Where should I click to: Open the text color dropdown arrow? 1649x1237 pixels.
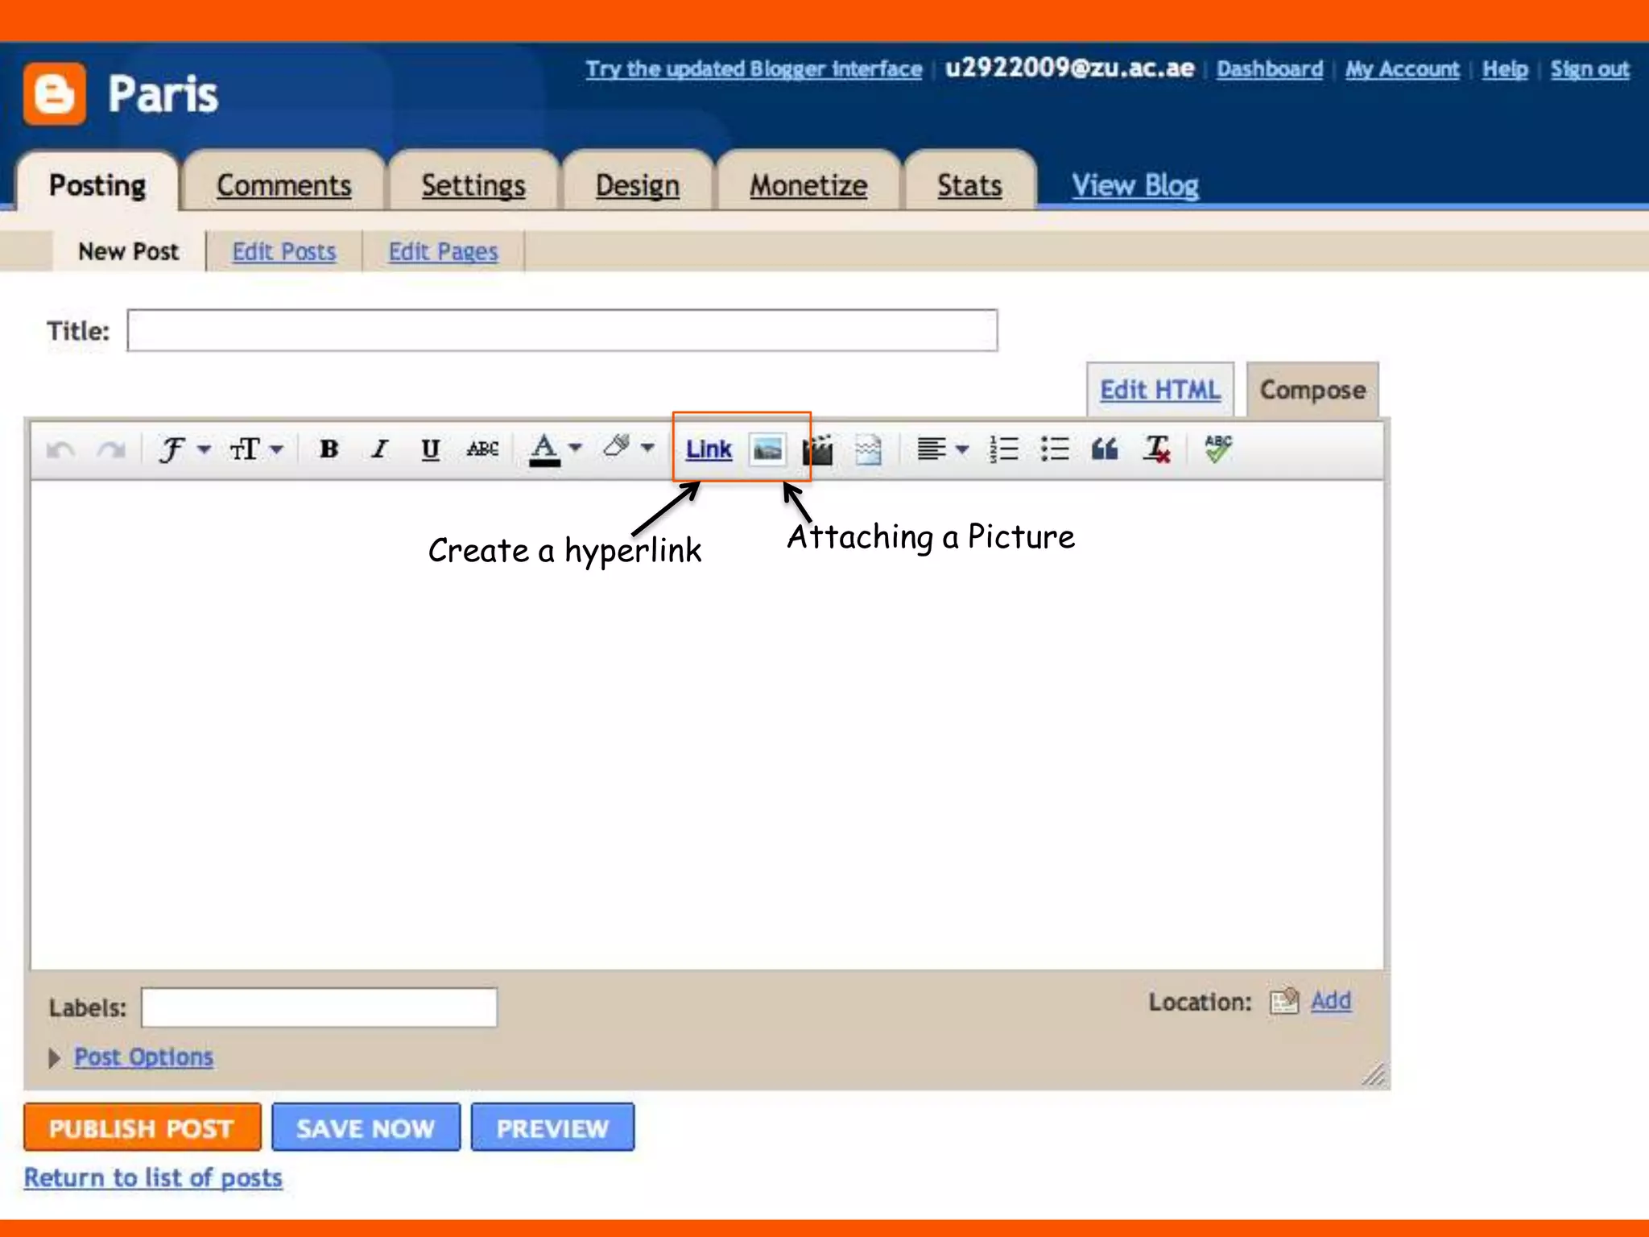point(575,448)
